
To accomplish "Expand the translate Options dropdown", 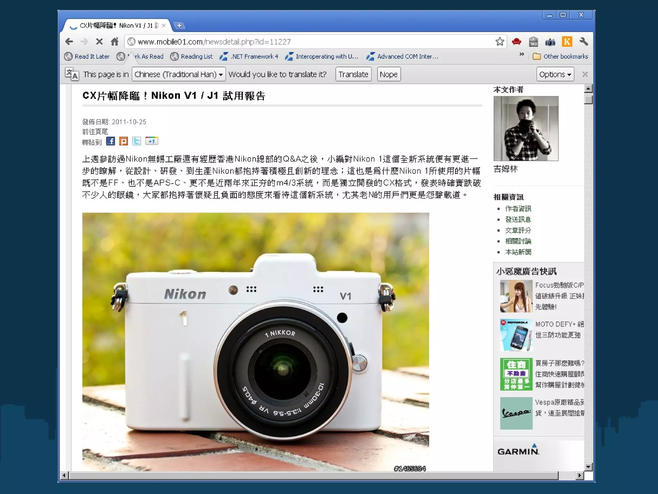I will click(x=555, y=74).
